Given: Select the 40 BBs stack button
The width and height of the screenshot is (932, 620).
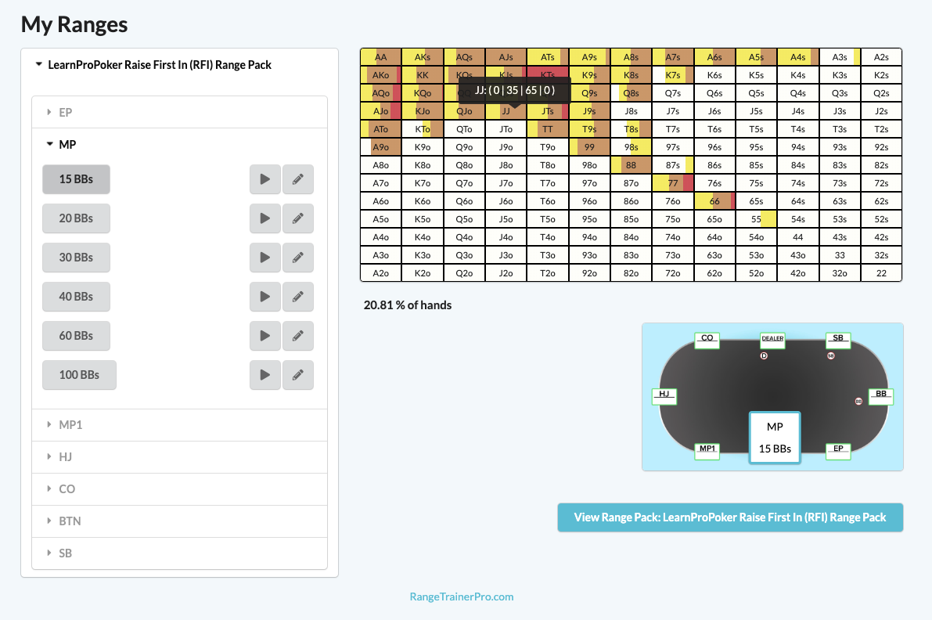Looking at the screenshot, I should pyautogui.click(x=76, y=297).
